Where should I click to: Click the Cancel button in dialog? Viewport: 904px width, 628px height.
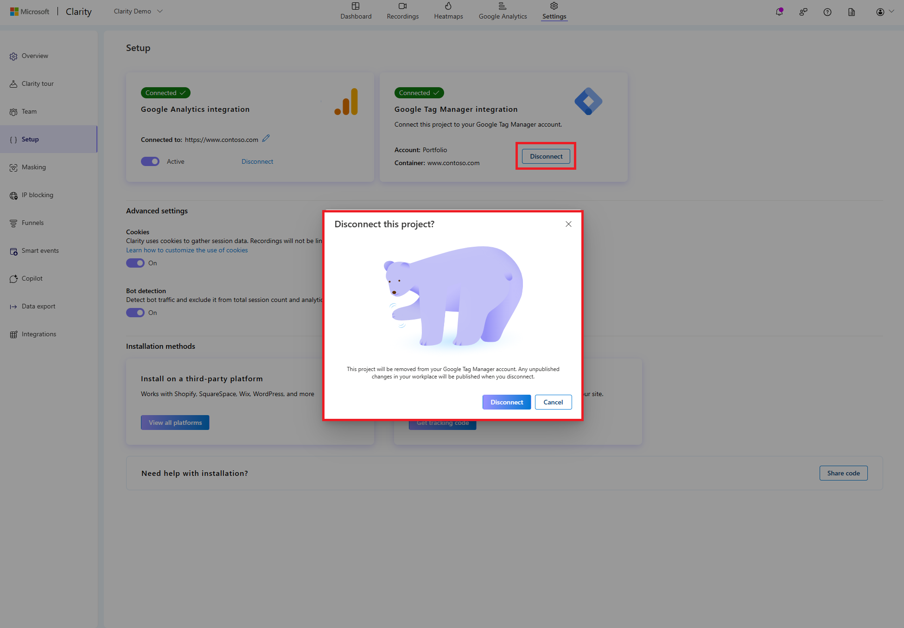click(x=554, y=402)
